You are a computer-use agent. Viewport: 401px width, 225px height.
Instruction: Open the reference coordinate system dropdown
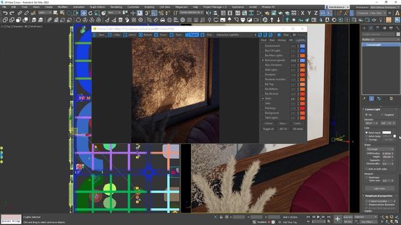[114, 12]
